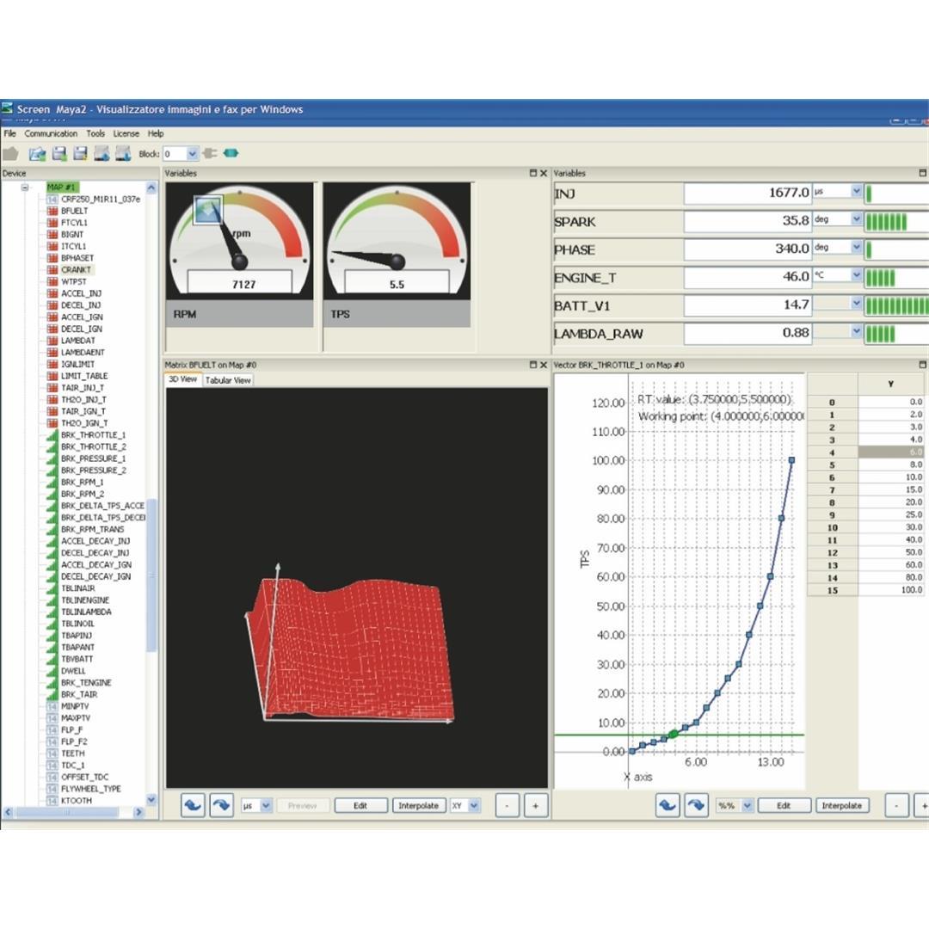Click redo arrow in the Matrix BFUELT panel
The height and width of the screenshot is (929, 929).
221,806
